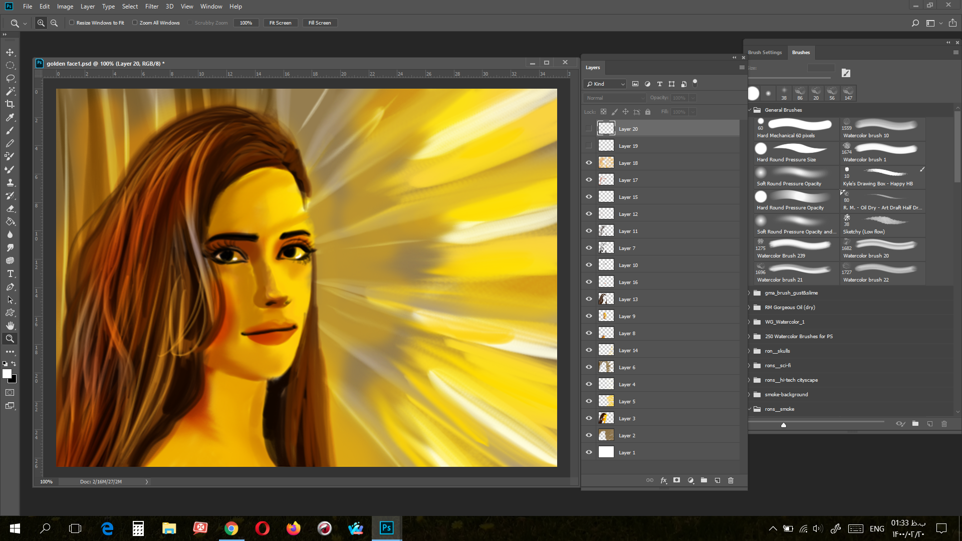Choose Sketchy (Low flow) brush preset

[883, 224]
